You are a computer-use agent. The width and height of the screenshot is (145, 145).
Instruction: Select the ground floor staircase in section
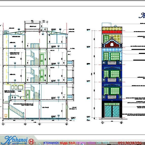pyautogui.click(x=17, y=111)
